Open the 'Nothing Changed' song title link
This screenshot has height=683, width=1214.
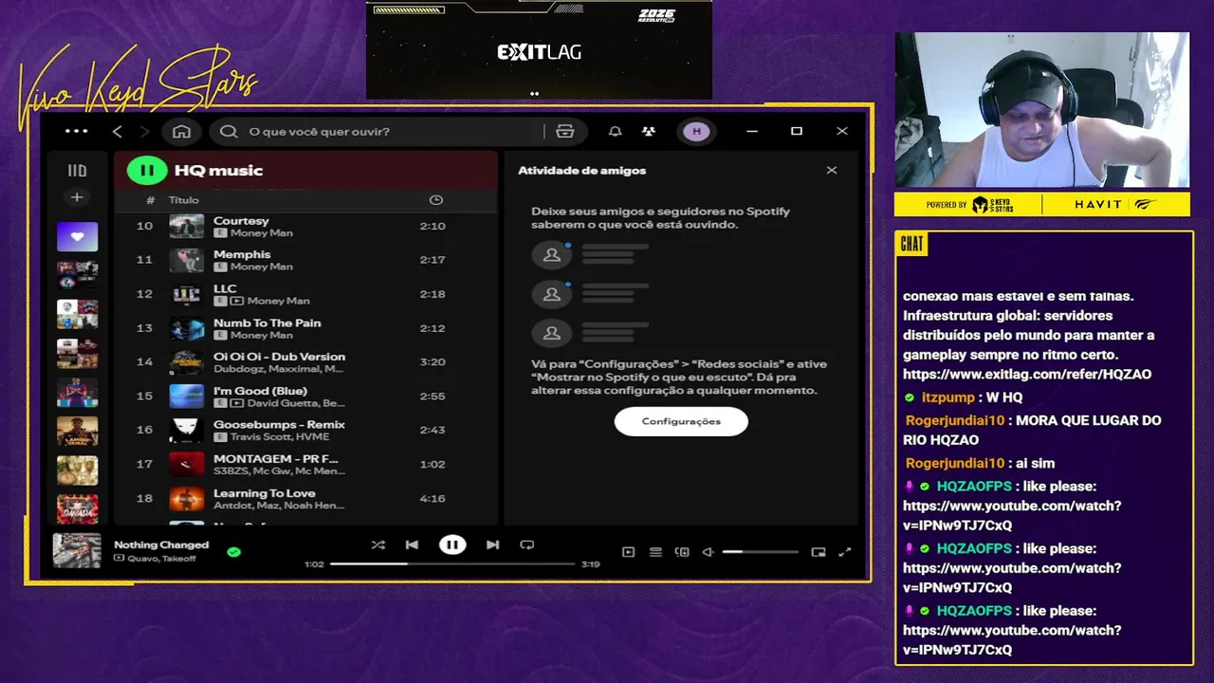click(161, 545)
